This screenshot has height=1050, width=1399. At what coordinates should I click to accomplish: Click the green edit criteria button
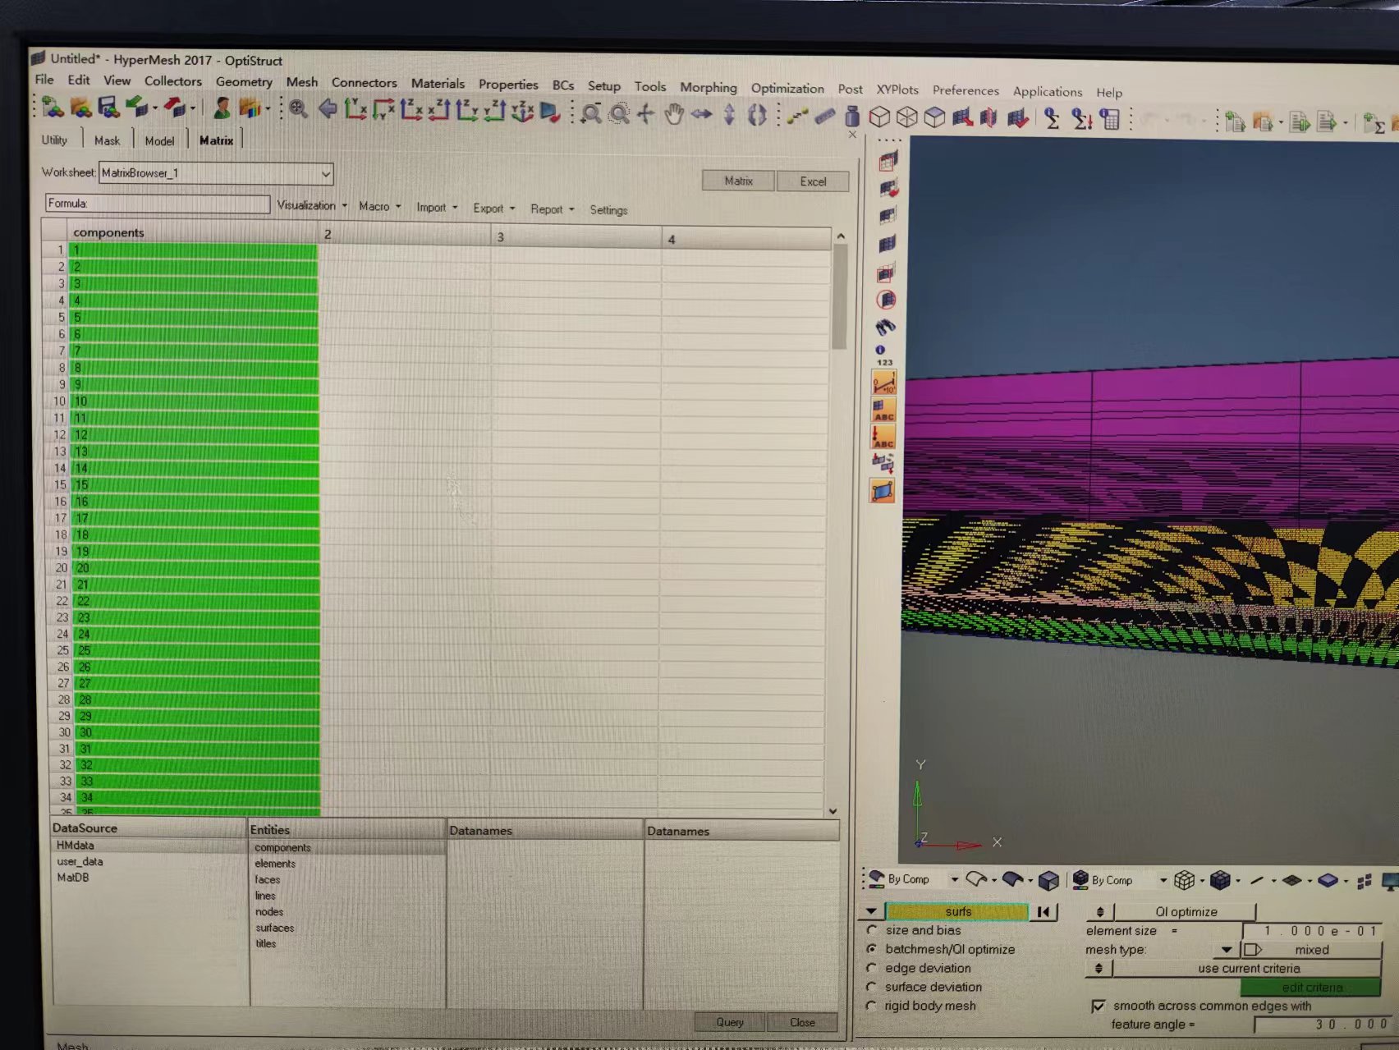pyautogui.click(x=1311, y=988)
